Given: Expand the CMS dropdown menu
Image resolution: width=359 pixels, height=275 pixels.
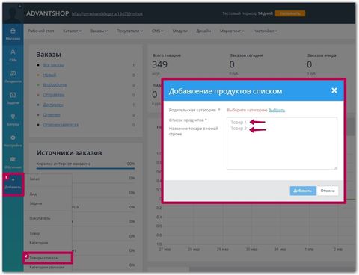Looking at the screenshot, I should coord(158,31).
